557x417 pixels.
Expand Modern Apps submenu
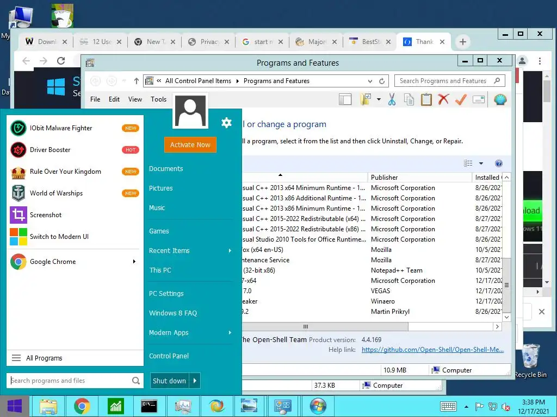230,333
